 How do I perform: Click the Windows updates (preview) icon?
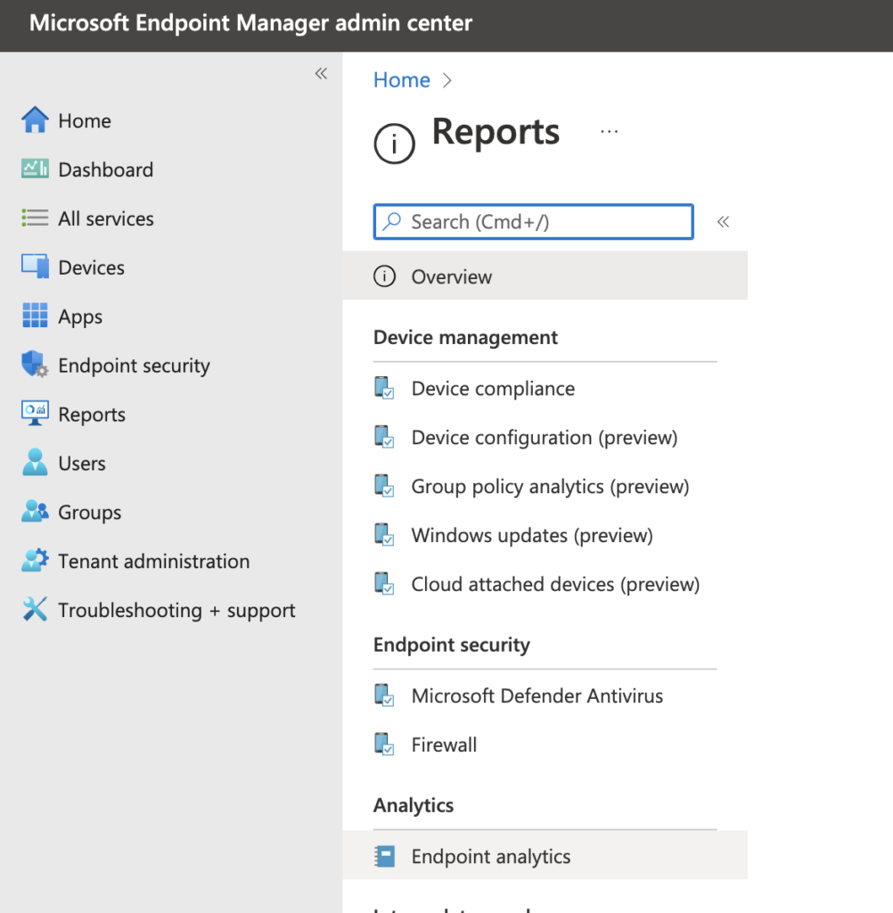pos(384,535)
